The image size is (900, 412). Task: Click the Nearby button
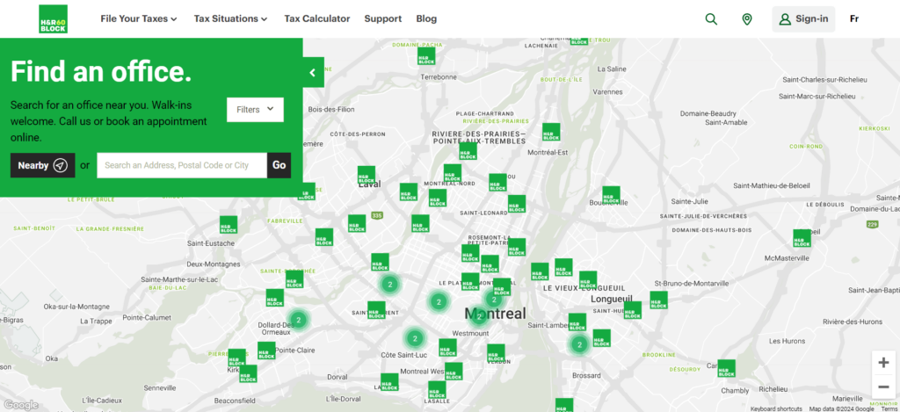(43, 165)
